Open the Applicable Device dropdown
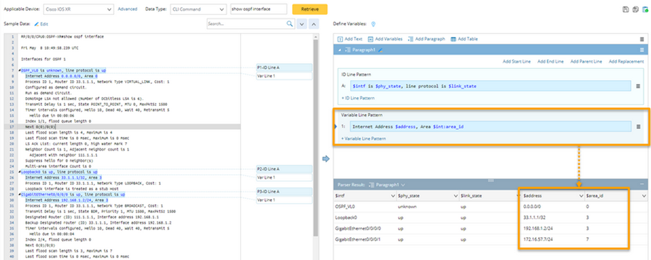 [x=78, y=9]
